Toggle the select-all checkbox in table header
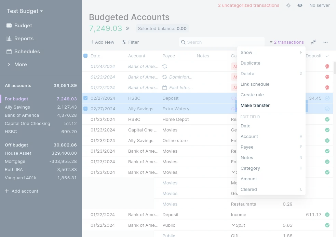This screenshot has width=336, height=237. click(85, 56)
